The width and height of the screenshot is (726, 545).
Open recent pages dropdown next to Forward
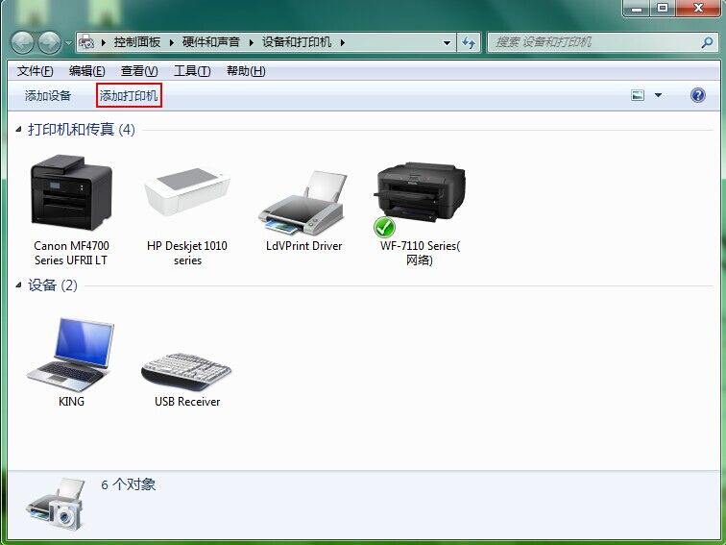tap(68, 43)
